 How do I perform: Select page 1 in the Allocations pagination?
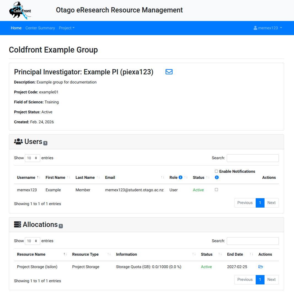click(x=260, y=279)
